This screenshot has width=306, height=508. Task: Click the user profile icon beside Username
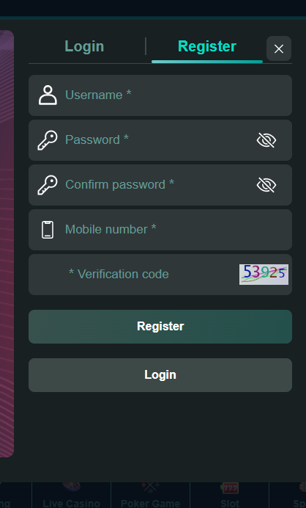point(48,95)
